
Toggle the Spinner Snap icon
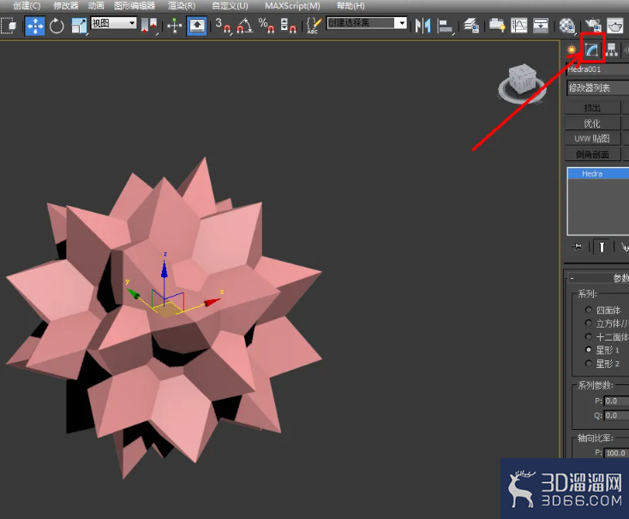[x=288, y=26]
